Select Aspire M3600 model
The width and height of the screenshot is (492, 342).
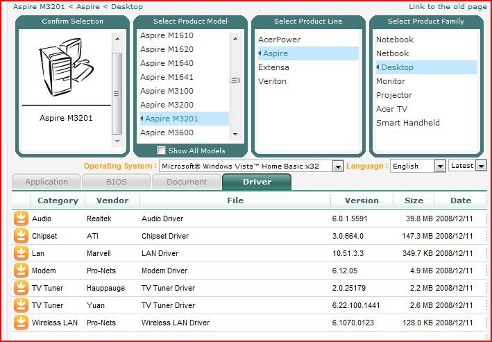coord(167,132)
